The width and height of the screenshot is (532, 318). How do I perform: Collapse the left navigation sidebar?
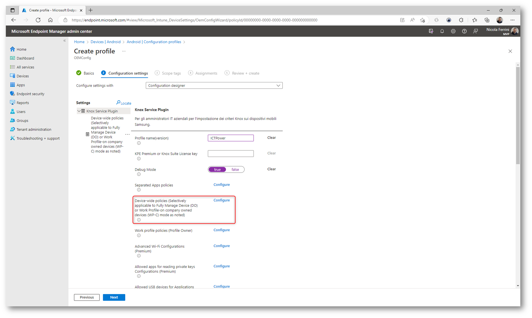(65, 41)
